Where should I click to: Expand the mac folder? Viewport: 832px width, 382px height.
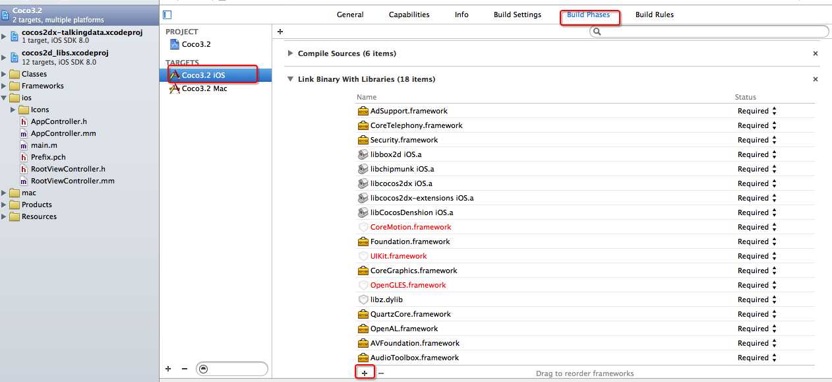5,193
